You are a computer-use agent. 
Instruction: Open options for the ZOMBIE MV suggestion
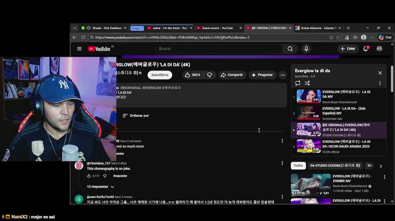(x=384, y=177)
